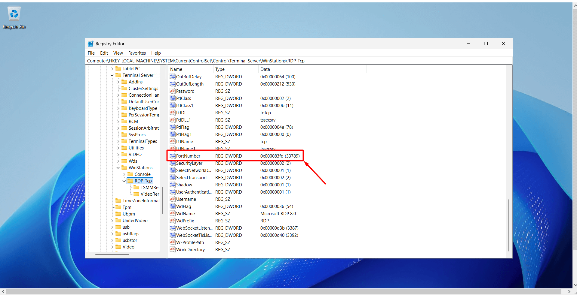
Task: Click the RDP-Tcp folder icon
Action: (130, 181)
